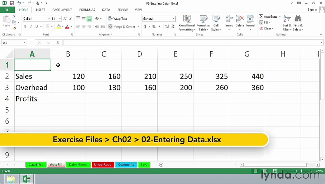
Task: Collapse the ribbon with the chevron
Action: [x=321, y=34]
